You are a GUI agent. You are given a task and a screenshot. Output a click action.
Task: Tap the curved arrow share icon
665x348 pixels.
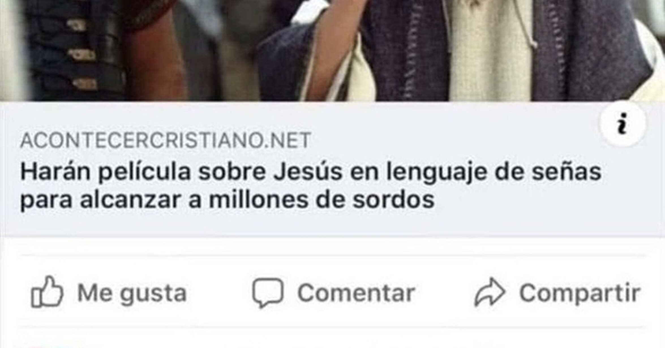(x=490, y=292)
